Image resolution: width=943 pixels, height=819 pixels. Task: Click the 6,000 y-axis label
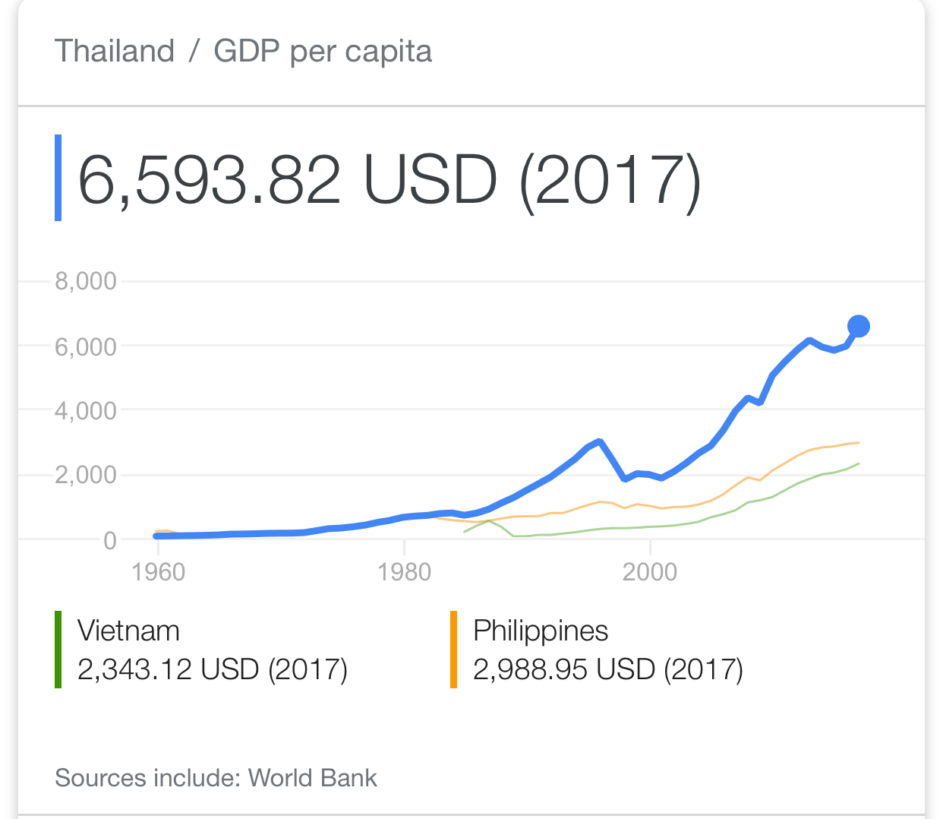click(x=86, y=346)
